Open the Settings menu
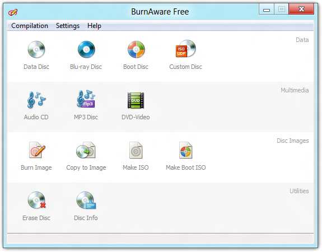This screenshot has width=322, height=252. click(x=68, y=26)
